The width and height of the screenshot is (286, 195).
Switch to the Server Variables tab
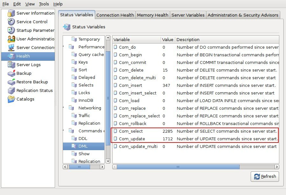tap(188, 15)
